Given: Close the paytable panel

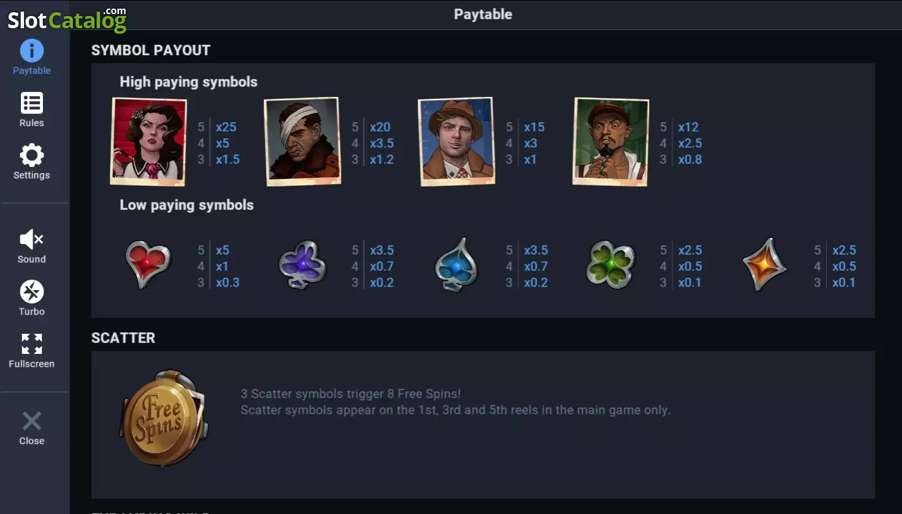Looking at the screenshot, I should [x=32, y=421].
